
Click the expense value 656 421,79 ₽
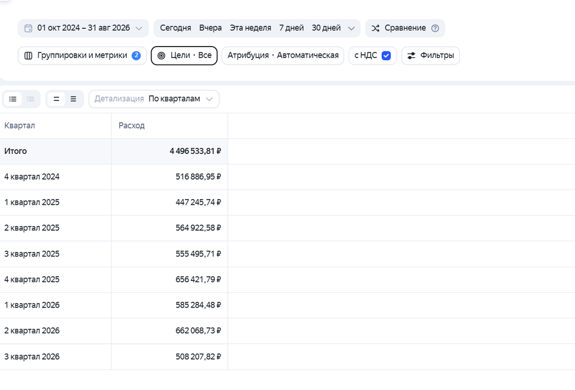tap(198, 279)
